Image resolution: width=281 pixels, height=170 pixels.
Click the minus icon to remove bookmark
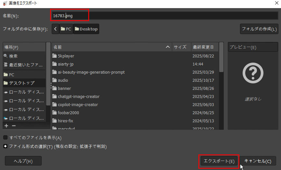point(14,126)
